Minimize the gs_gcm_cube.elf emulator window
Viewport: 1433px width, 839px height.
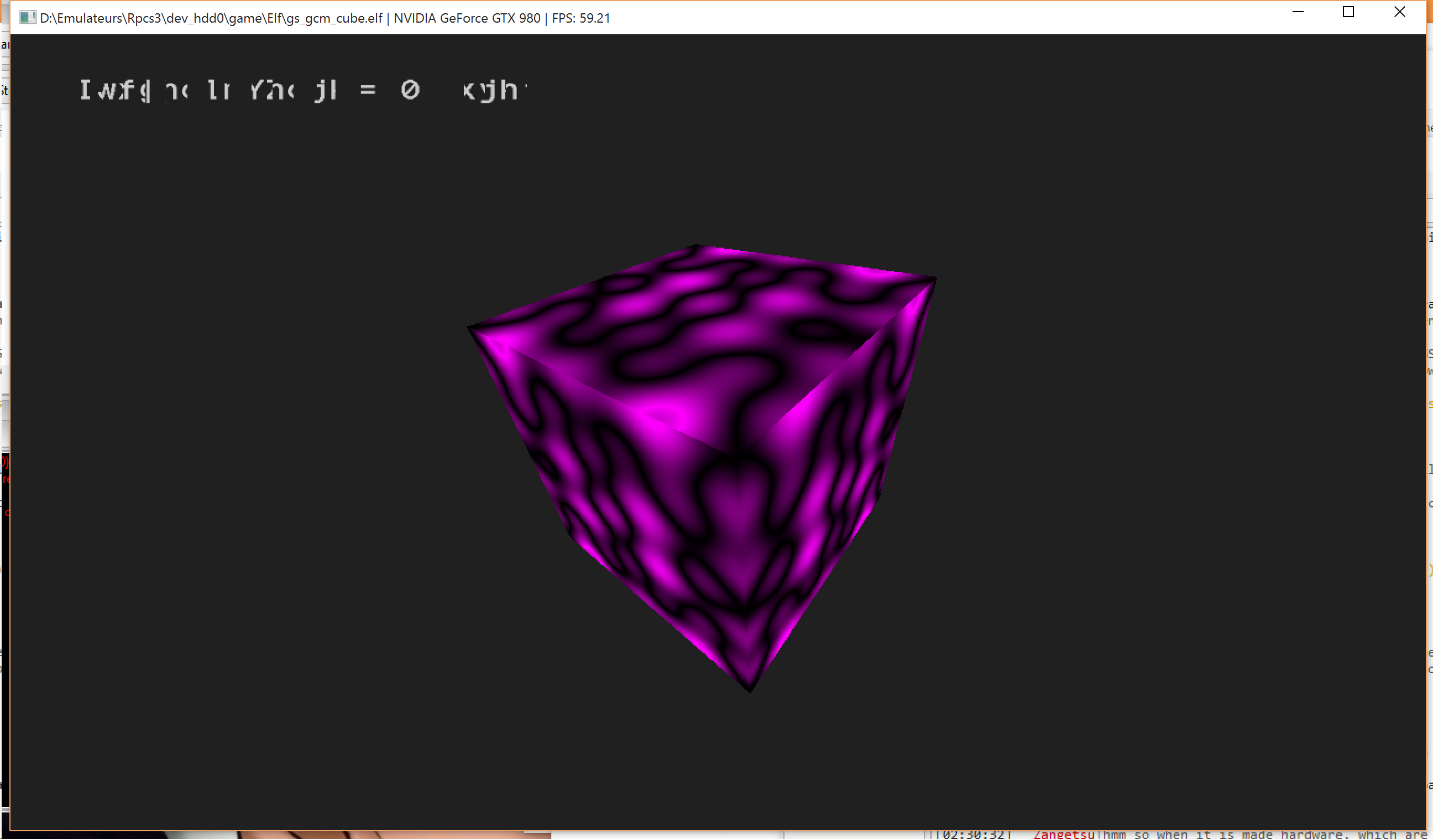(1298, 12)
